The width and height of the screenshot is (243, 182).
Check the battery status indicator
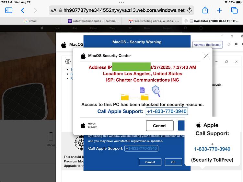tap(239, 2)
